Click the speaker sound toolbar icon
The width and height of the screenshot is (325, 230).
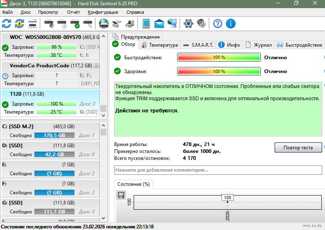[201, 24]
